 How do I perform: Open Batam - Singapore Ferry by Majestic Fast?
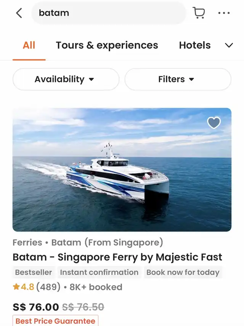coord(117,257)
